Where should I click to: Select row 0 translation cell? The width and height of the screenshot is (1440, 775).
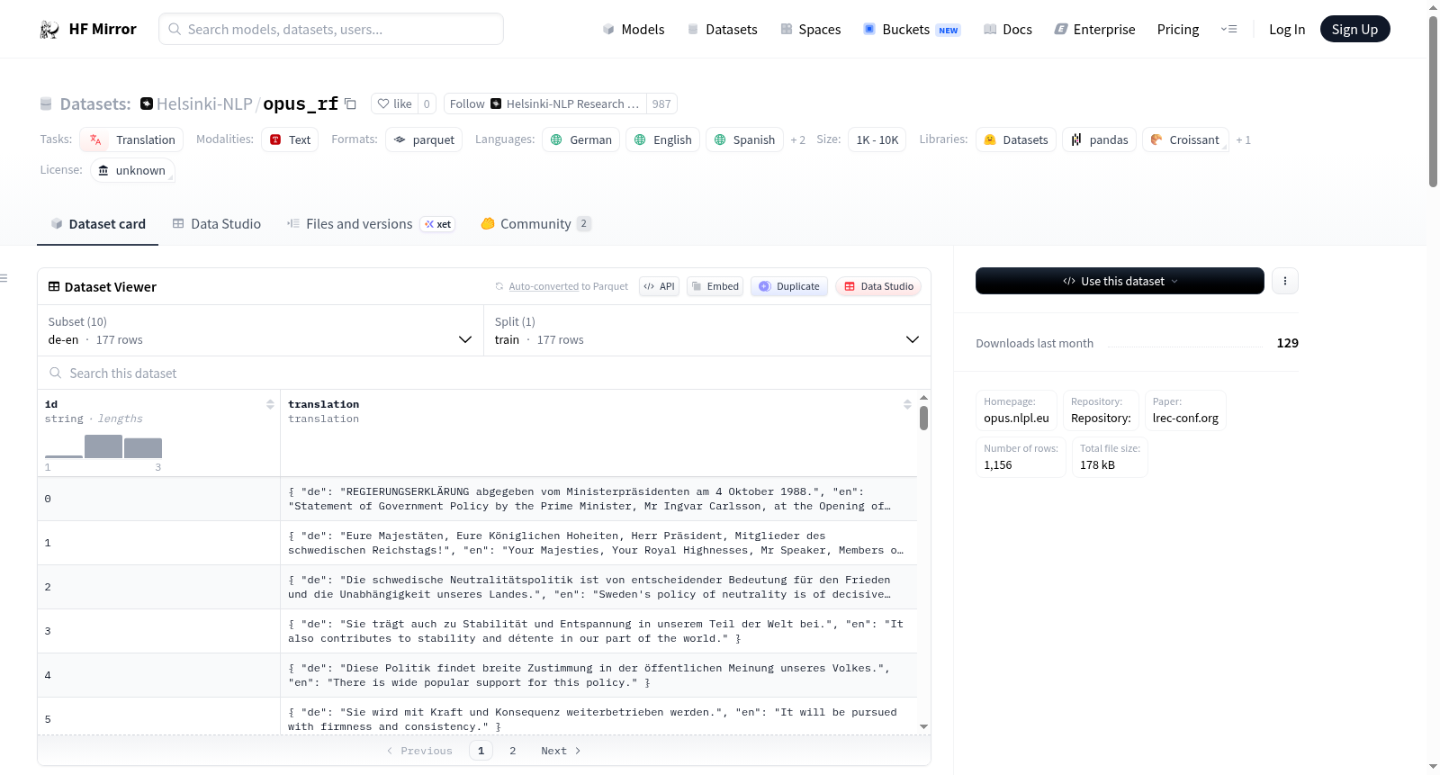(598, 499)
